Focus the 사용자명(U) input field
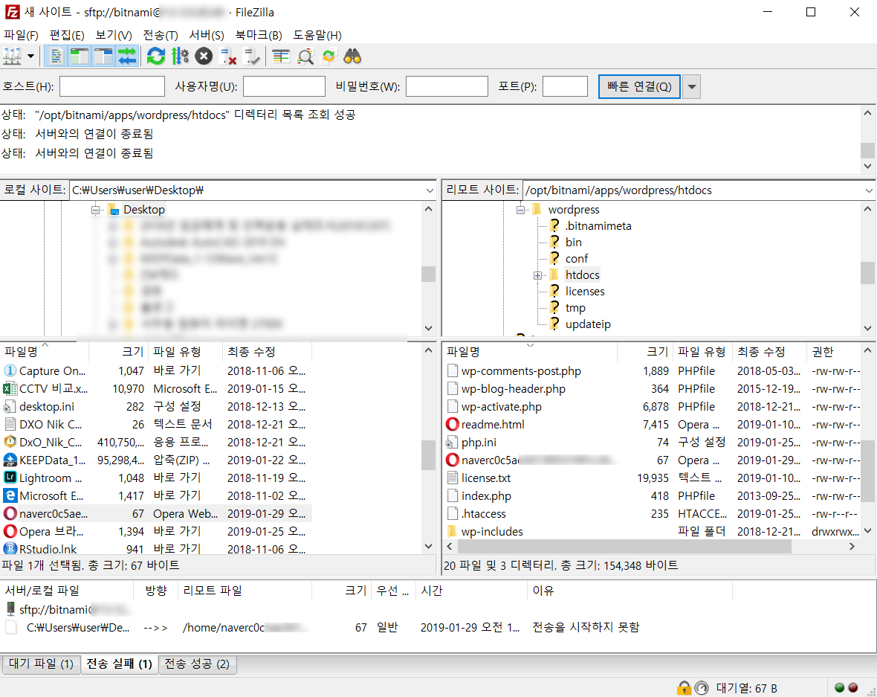 (284, 87)
